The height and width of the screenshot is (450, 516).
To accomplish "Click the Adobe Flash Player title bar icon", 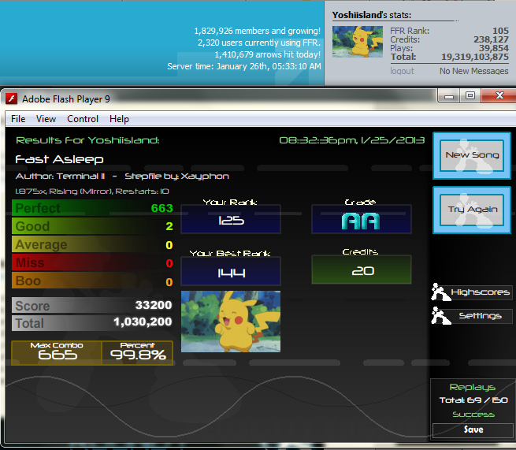I will [x=12, y=99].
